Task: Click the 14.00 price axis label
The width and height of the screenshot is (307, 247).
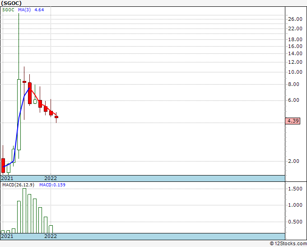Action: click(x=295, y=53)
